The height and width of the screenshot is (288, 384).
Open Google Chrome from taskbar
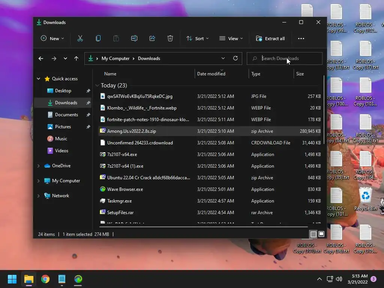(x=45, y=279)
